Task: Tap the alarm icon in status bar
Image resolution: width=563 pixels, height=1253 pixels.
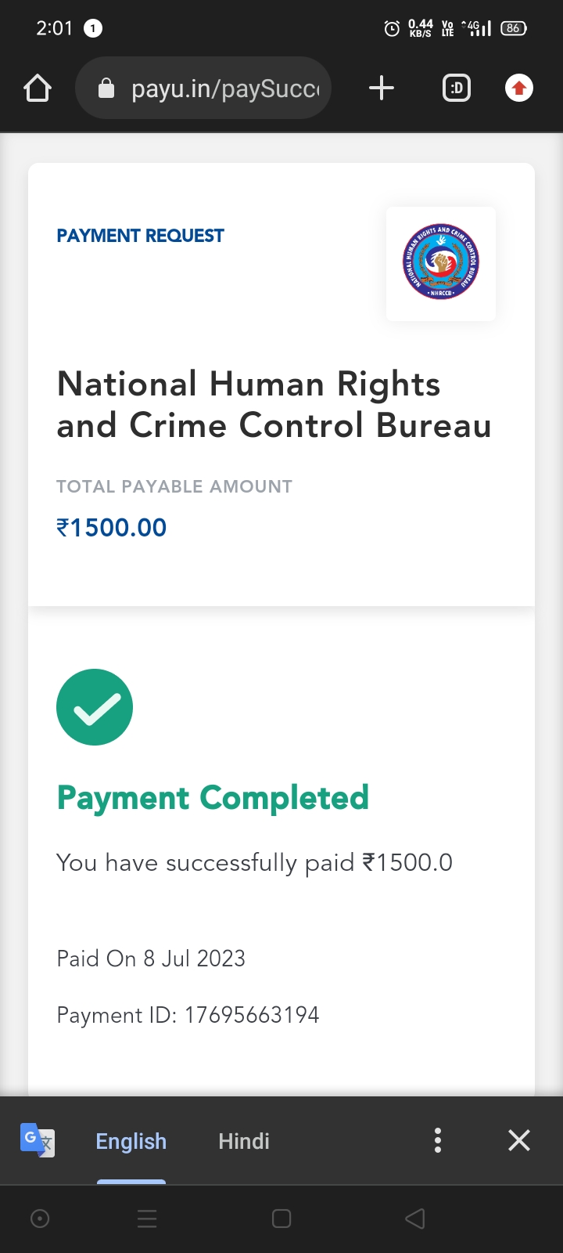Action: (x=392, y=29)
